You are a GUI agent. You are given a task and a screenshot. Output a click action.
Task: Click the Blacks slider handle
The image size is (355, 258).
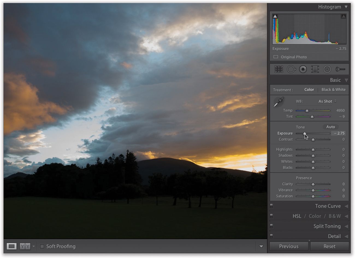pos(313,168)
